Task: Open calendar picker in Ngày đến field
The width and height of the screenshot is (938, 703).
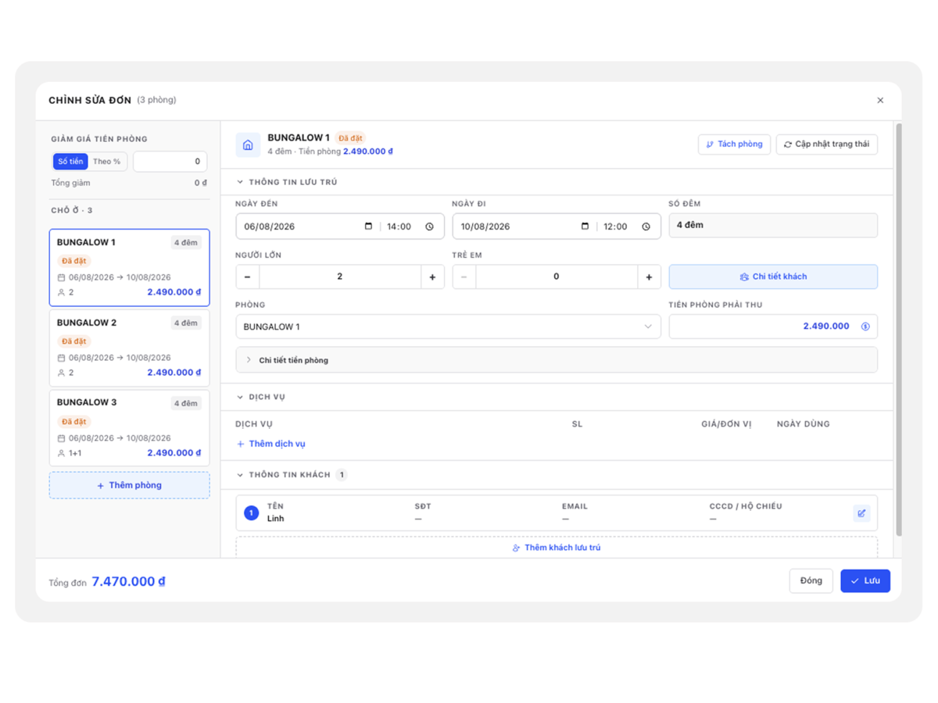Action: 369,227
